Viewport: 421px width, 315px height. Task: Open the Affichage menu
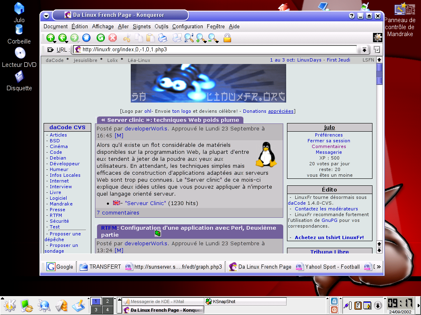pyautogui.click(x=103, y=27)
